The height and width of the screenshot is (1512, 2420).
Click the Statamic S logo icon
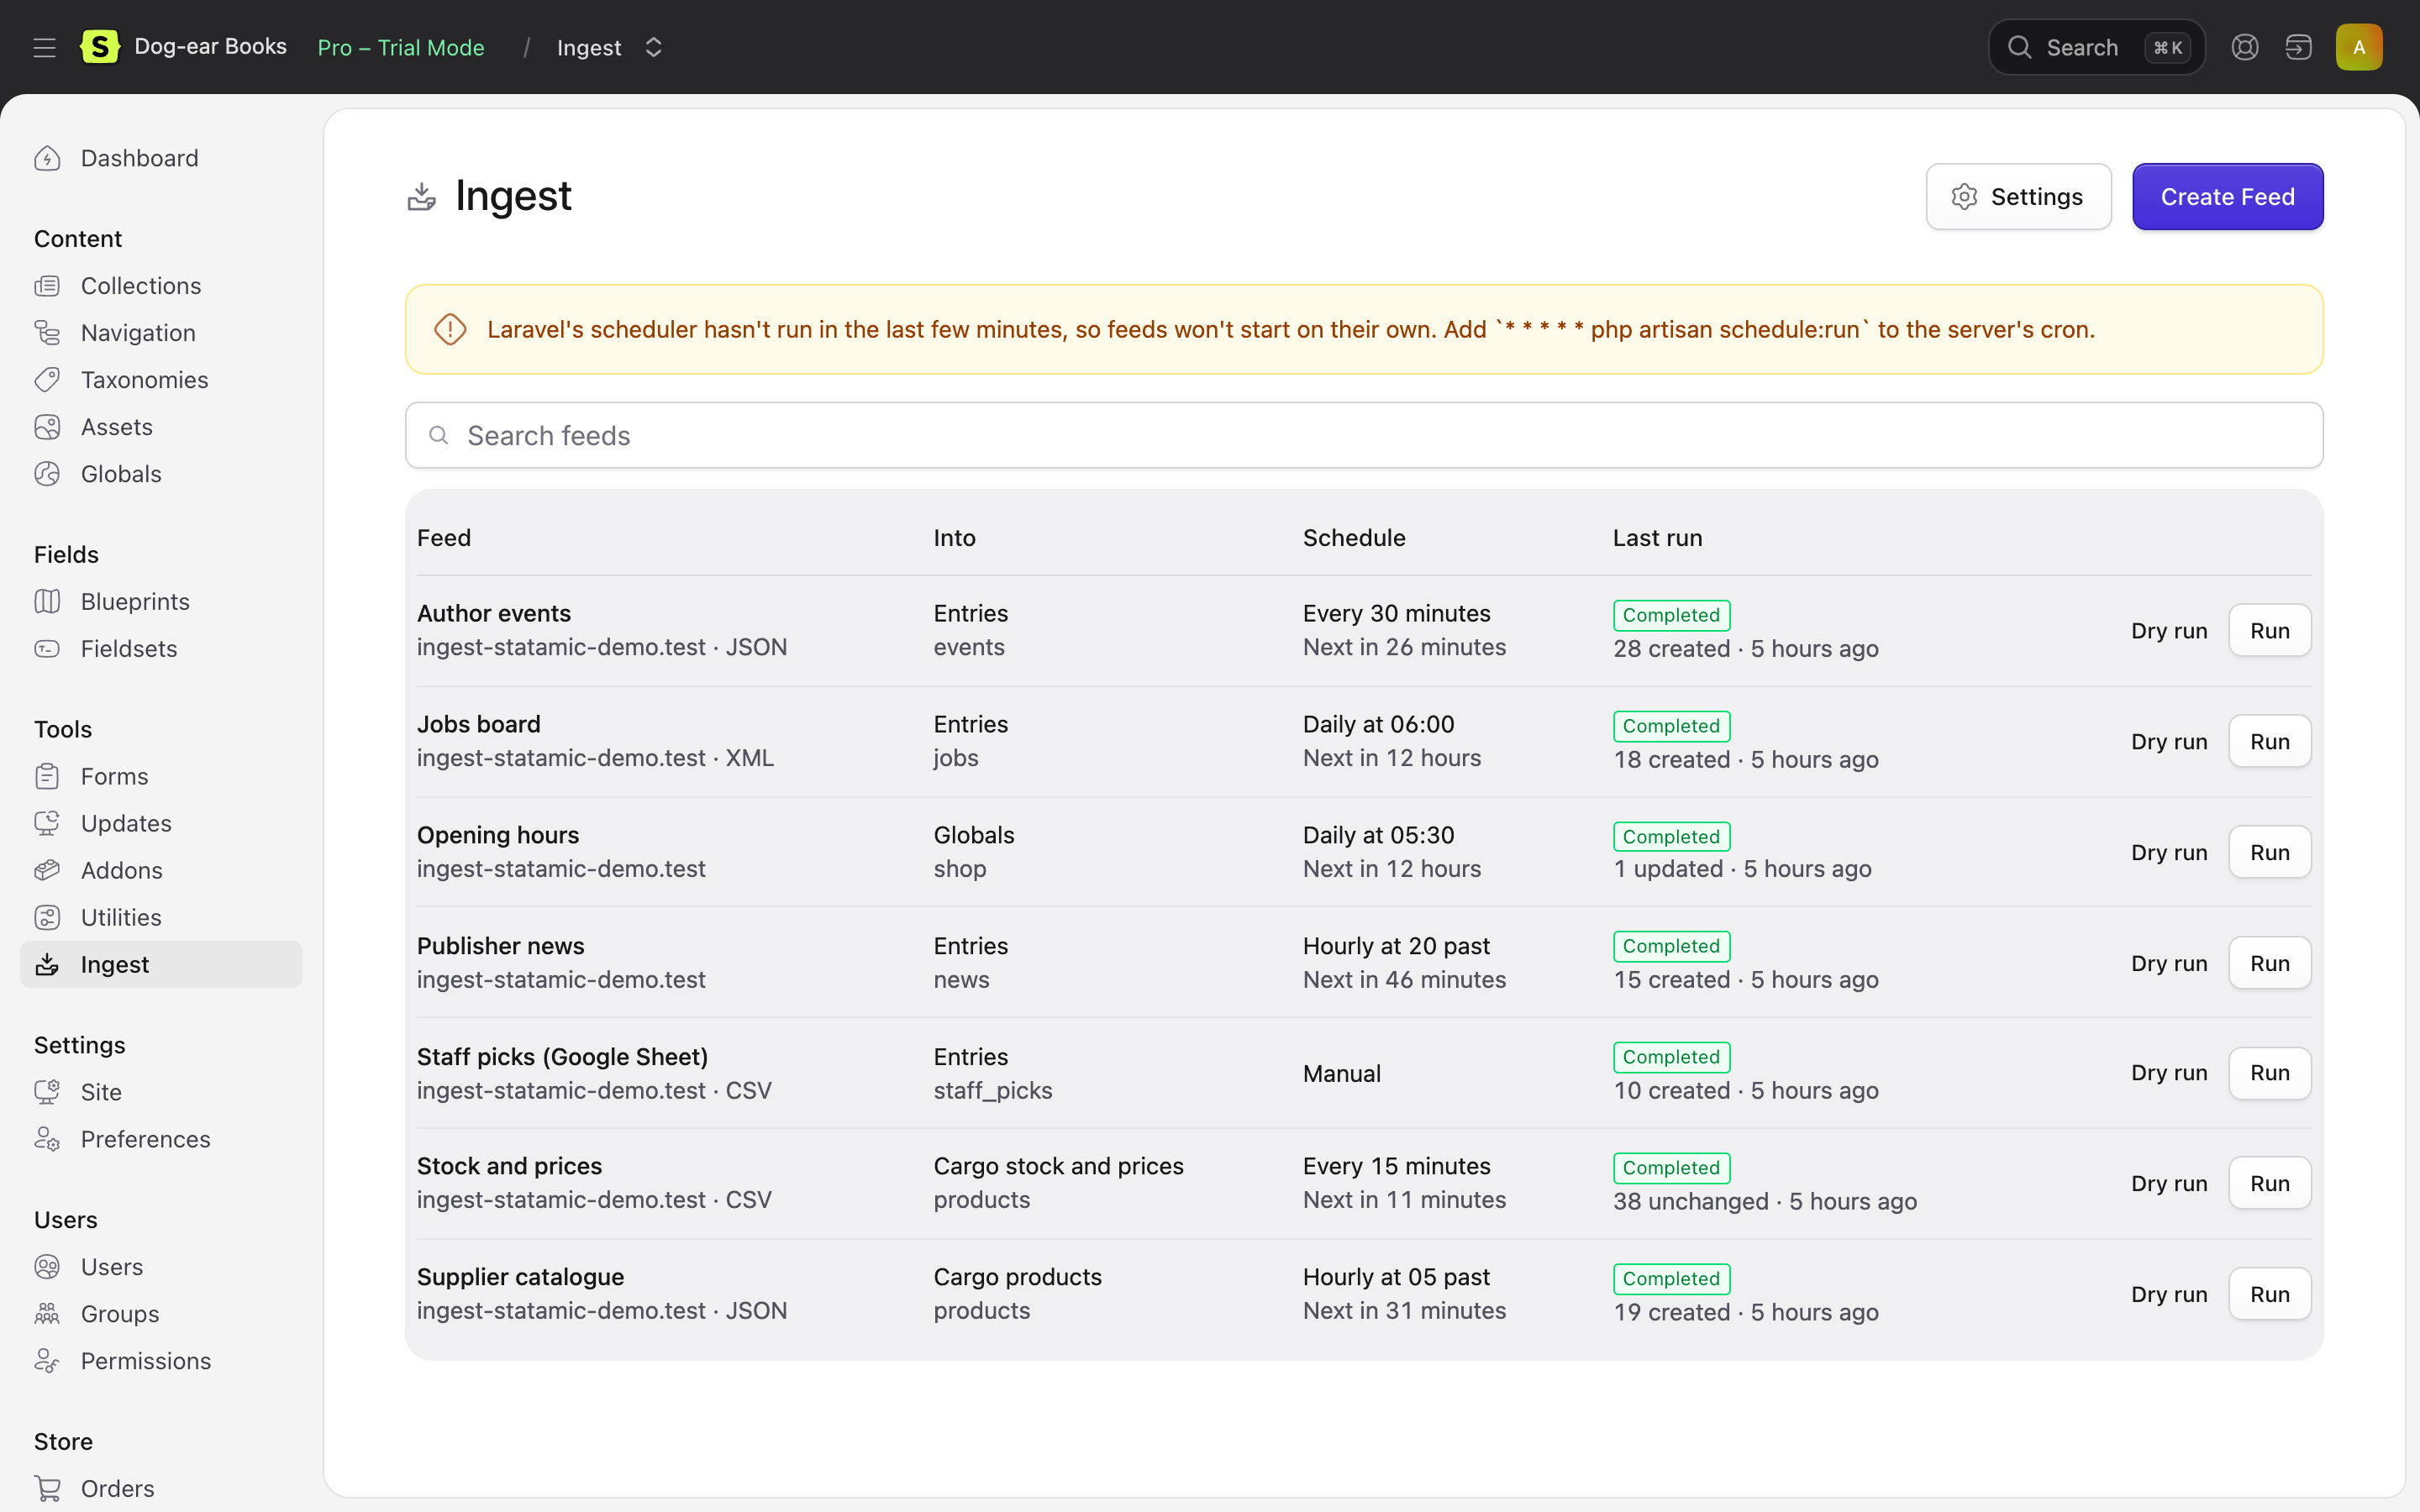(x=100, y=47)
